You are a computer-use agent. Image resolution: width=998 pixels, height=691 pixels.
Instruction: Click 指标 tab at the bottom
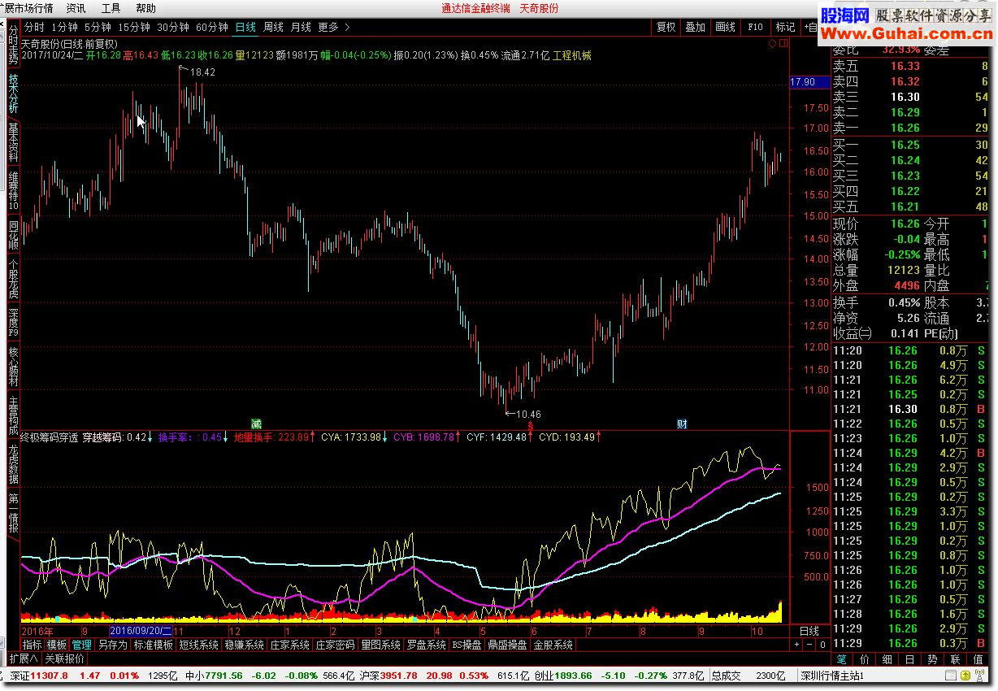(x=33, y=645)
